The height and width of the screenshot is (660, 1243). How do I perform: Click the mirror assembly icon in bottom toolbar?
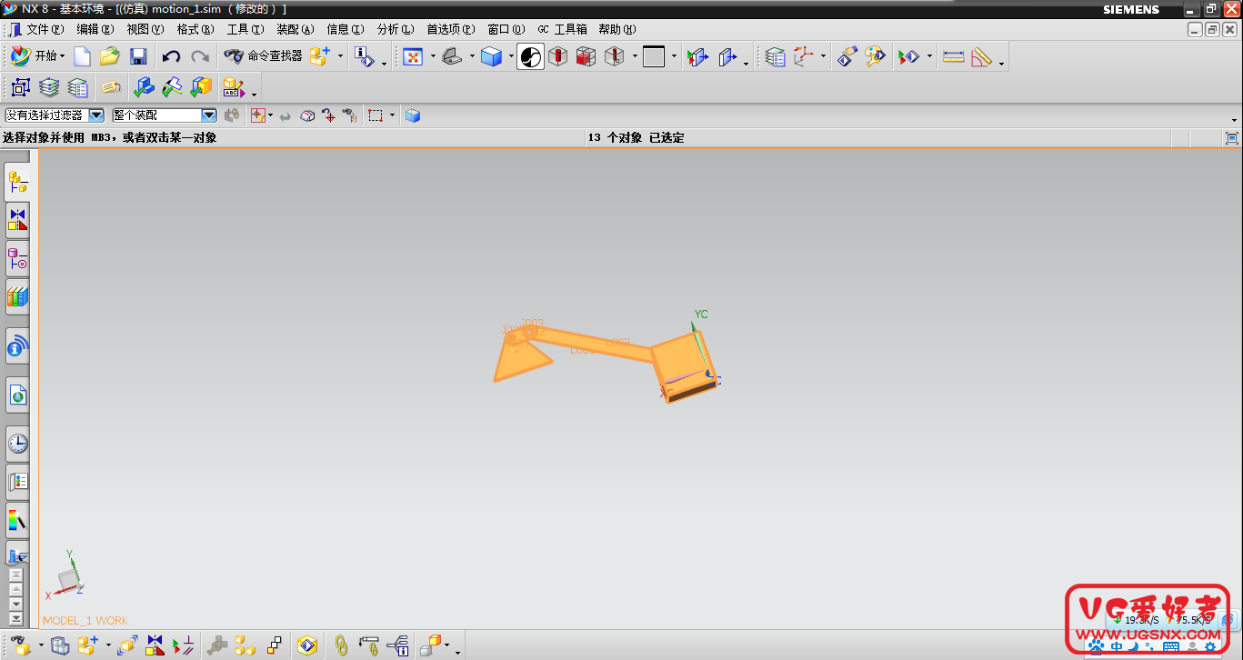click(155, 645)
